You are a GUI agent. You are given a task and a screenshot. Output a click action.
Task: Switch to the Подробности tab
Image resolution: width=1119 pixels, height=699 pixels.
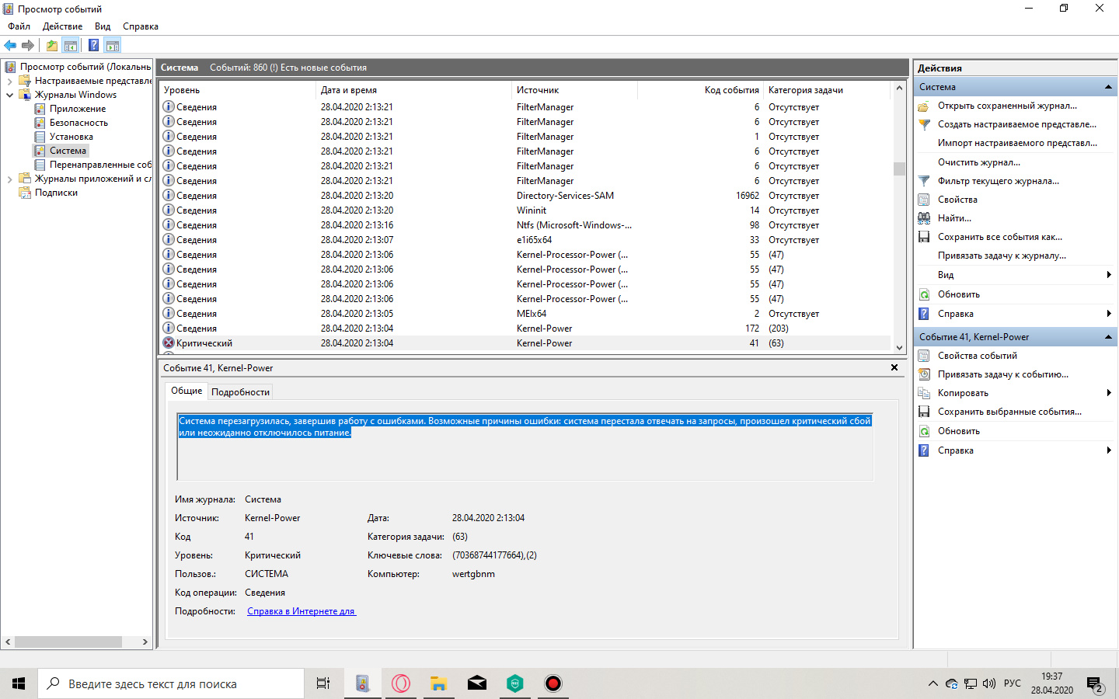240,392
